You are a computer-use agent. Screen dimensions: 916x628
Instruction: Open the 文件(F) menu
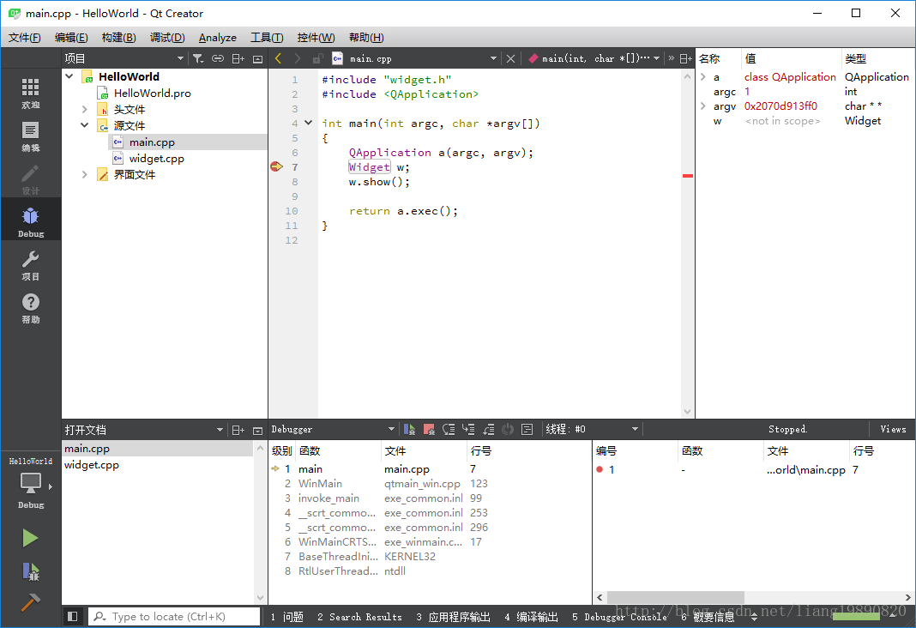pyautogui.click(x=25, y=38)
